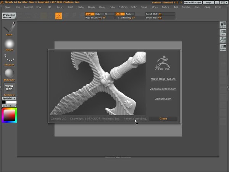Toggle the Zsub mode
229x172 pixels.
click(130, 14)
